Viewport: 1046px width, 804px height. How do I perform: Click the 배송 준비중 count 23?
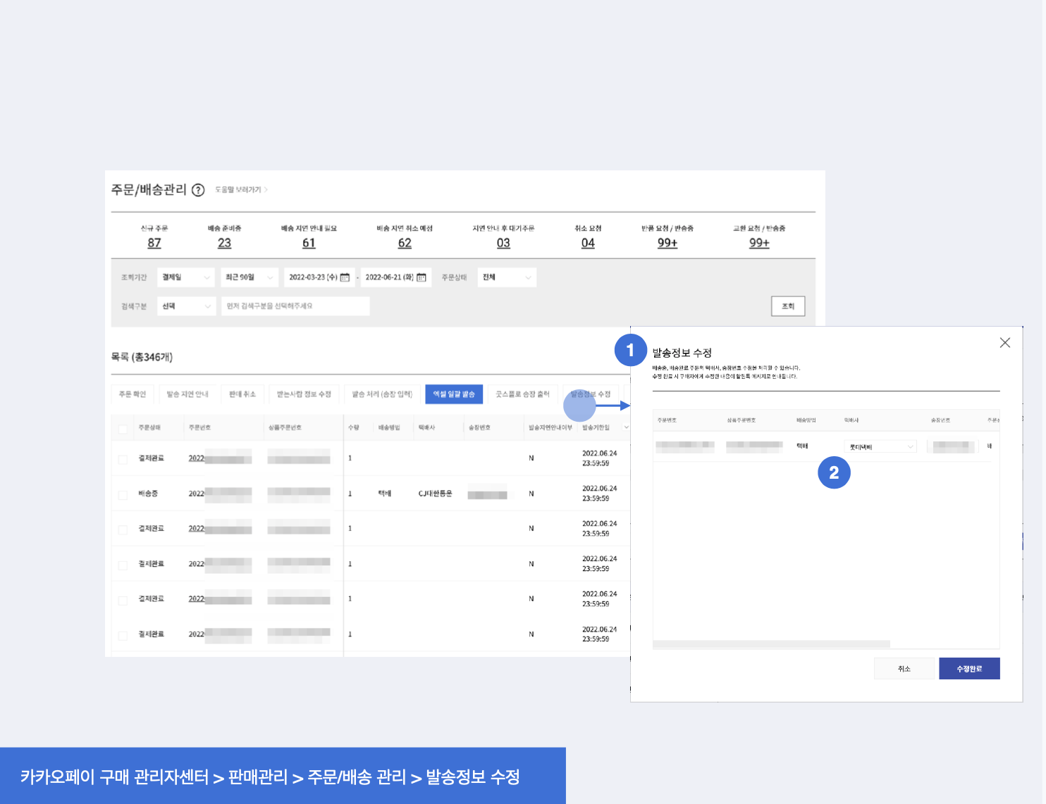click(x=224, y=243)
